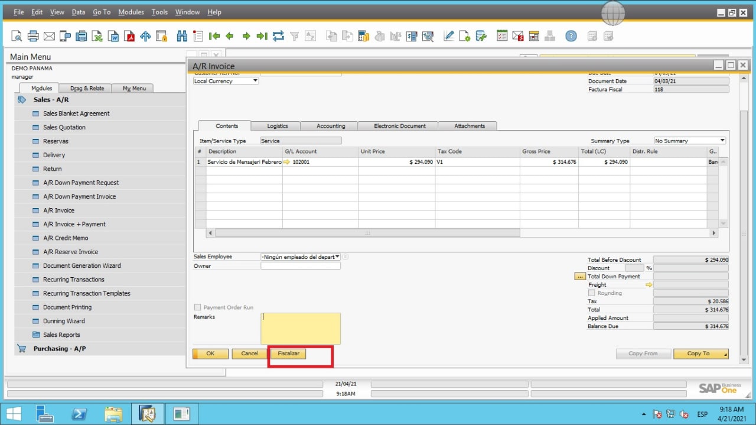Open the My Menu tab
The width and height of the screenshot is (756, 425).
click(x=134, y=88)
